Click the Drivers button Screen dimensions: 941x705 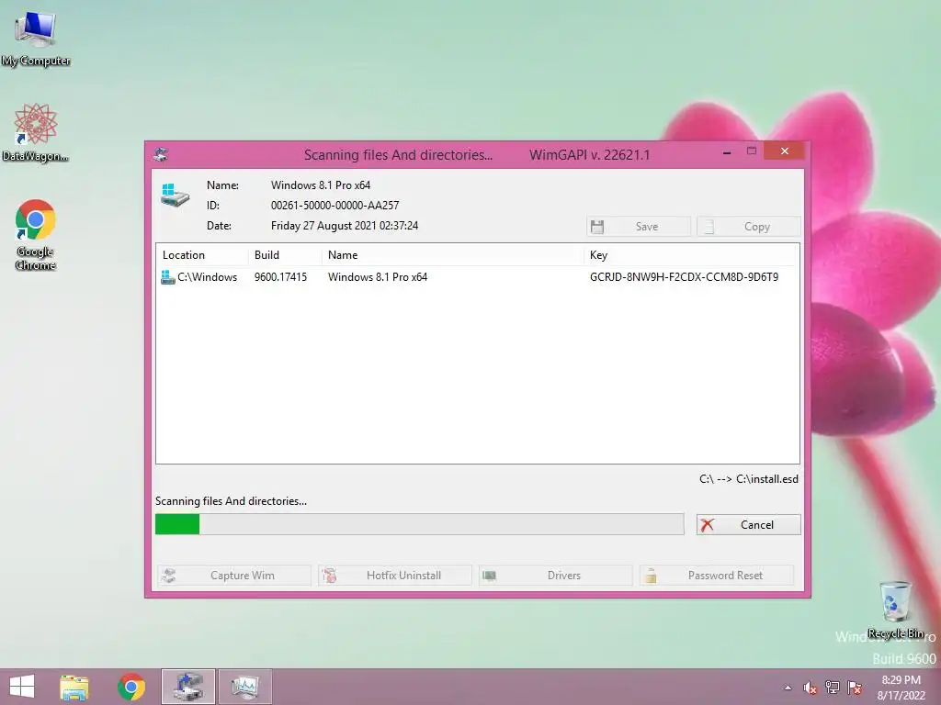(x=556, y=575)
